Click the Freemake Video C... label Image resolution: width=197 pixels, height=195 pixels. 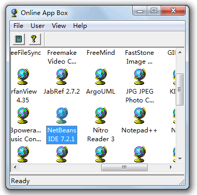point(62,57)
